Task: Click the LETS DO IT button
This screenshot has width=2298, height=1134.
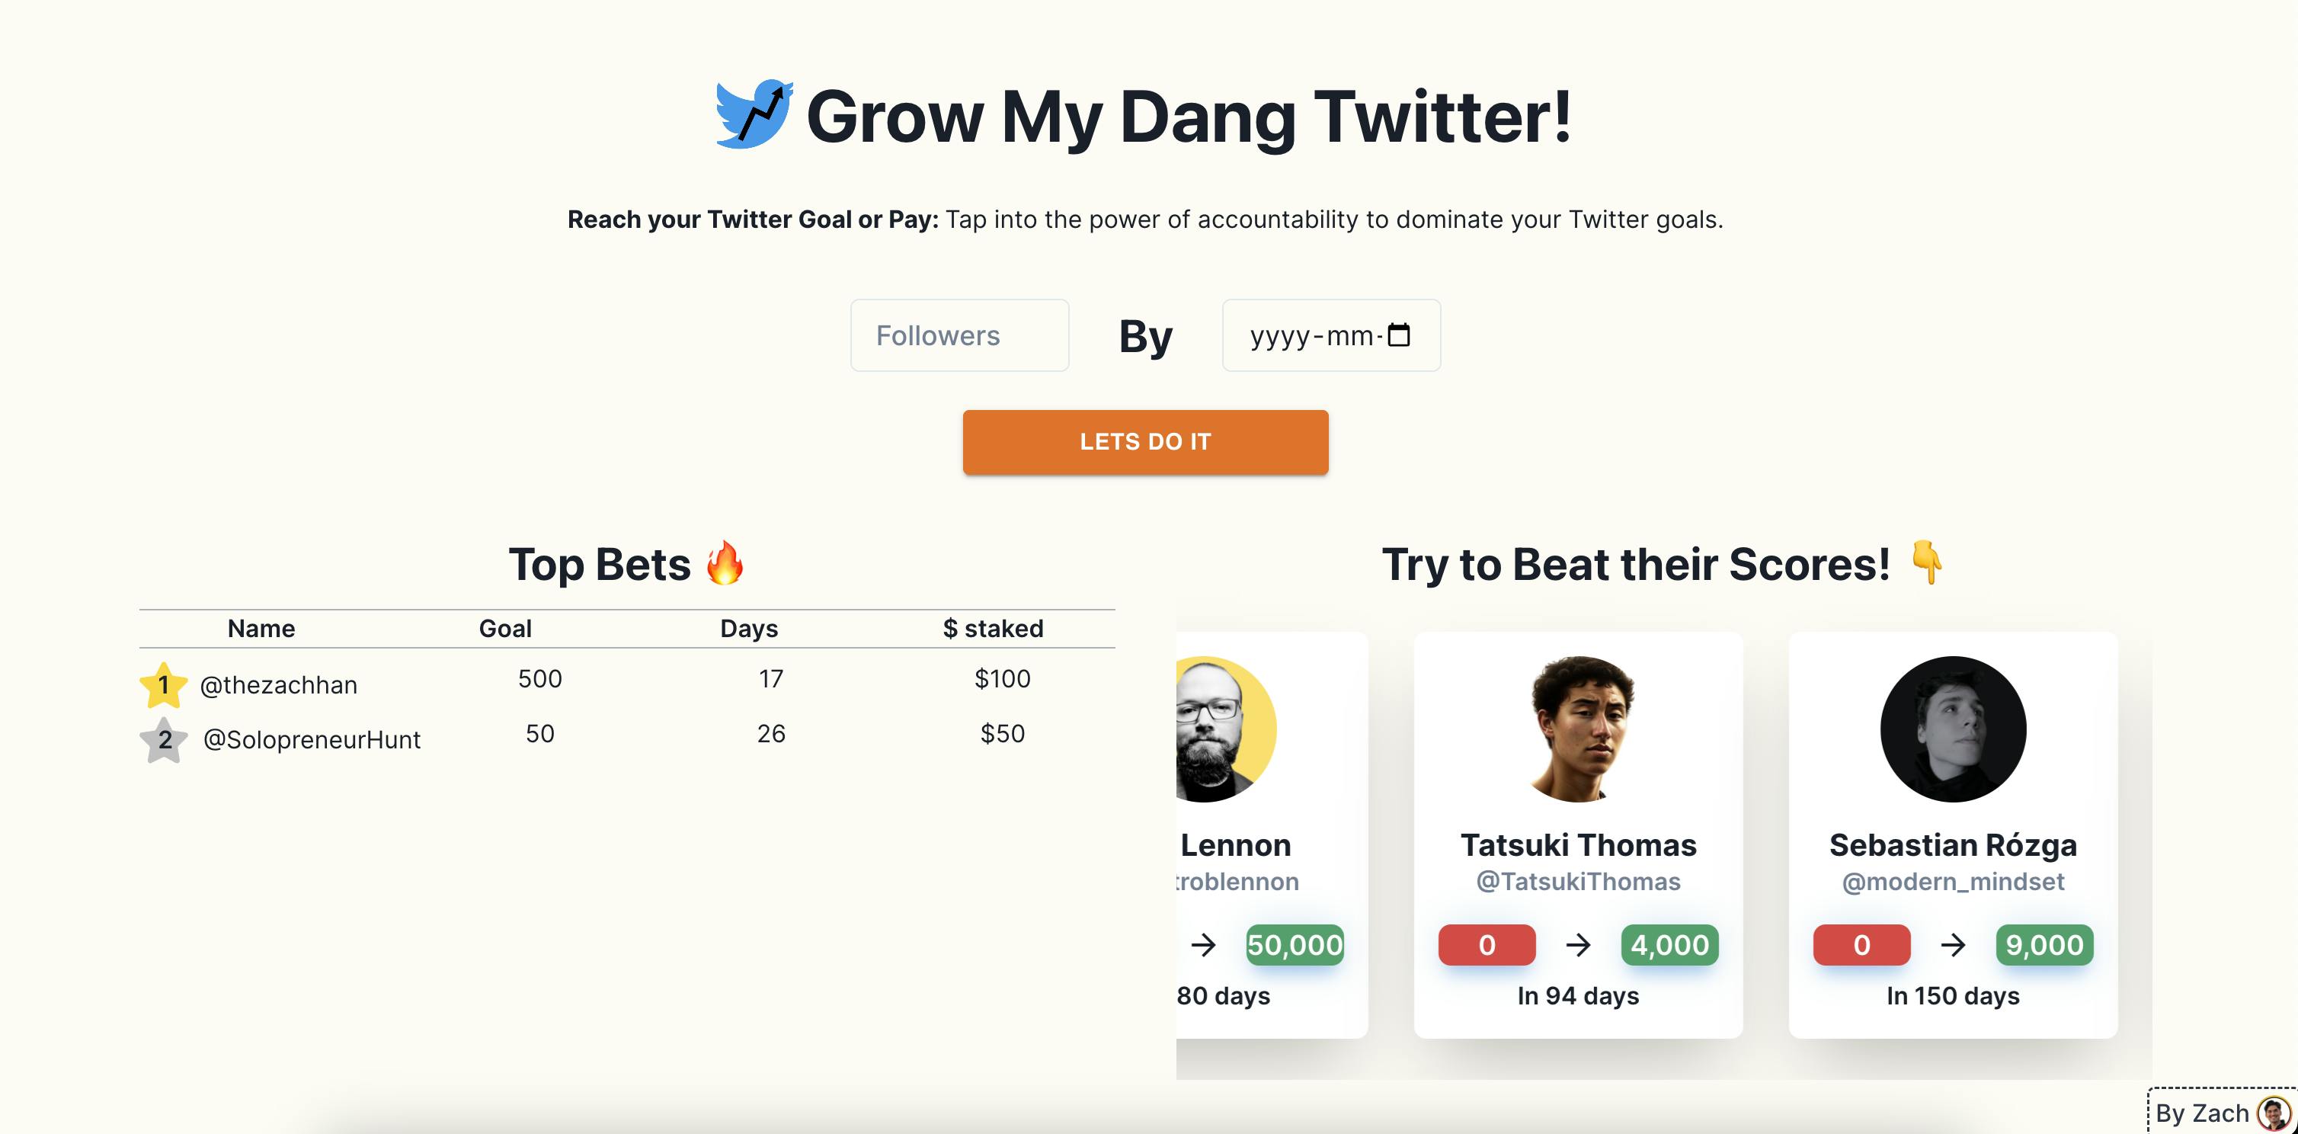Action: [1145, 442]
